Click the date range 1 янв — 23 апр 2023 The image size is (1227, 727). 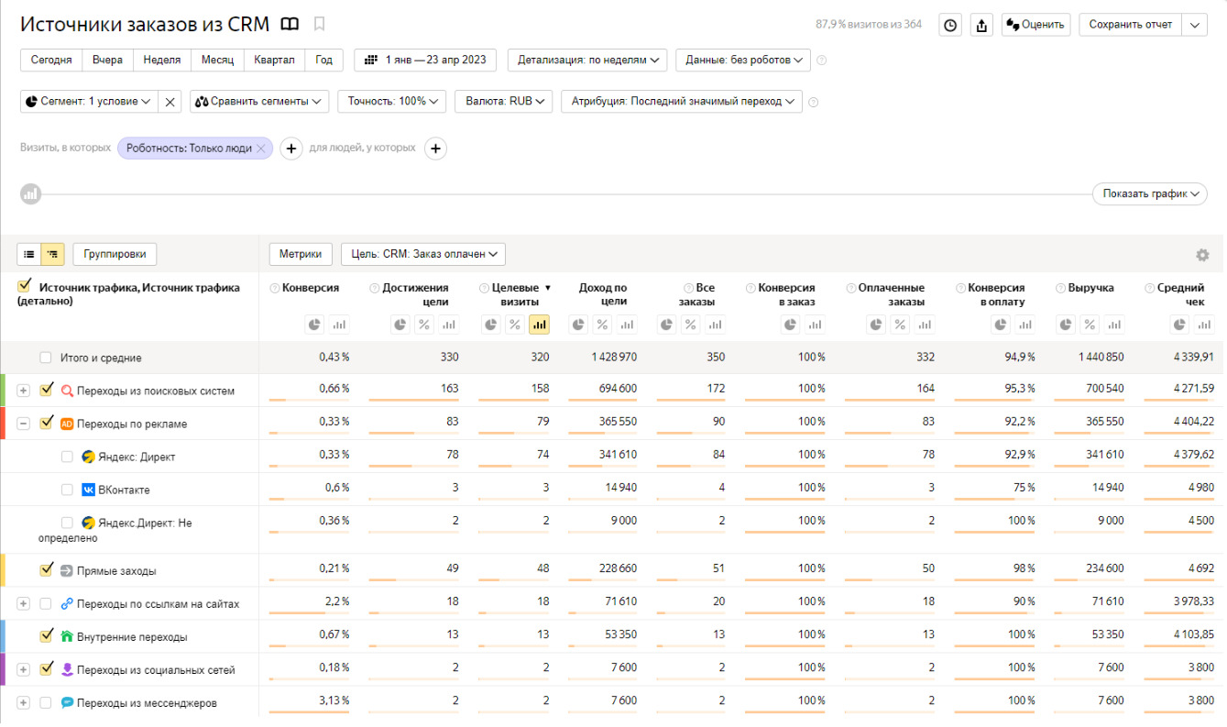(425, 61)
